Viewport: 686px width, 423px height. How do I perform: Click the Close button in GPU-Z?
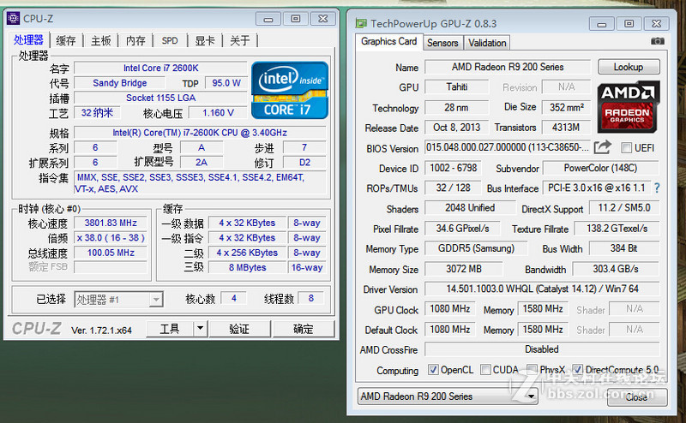click(636, 396)
